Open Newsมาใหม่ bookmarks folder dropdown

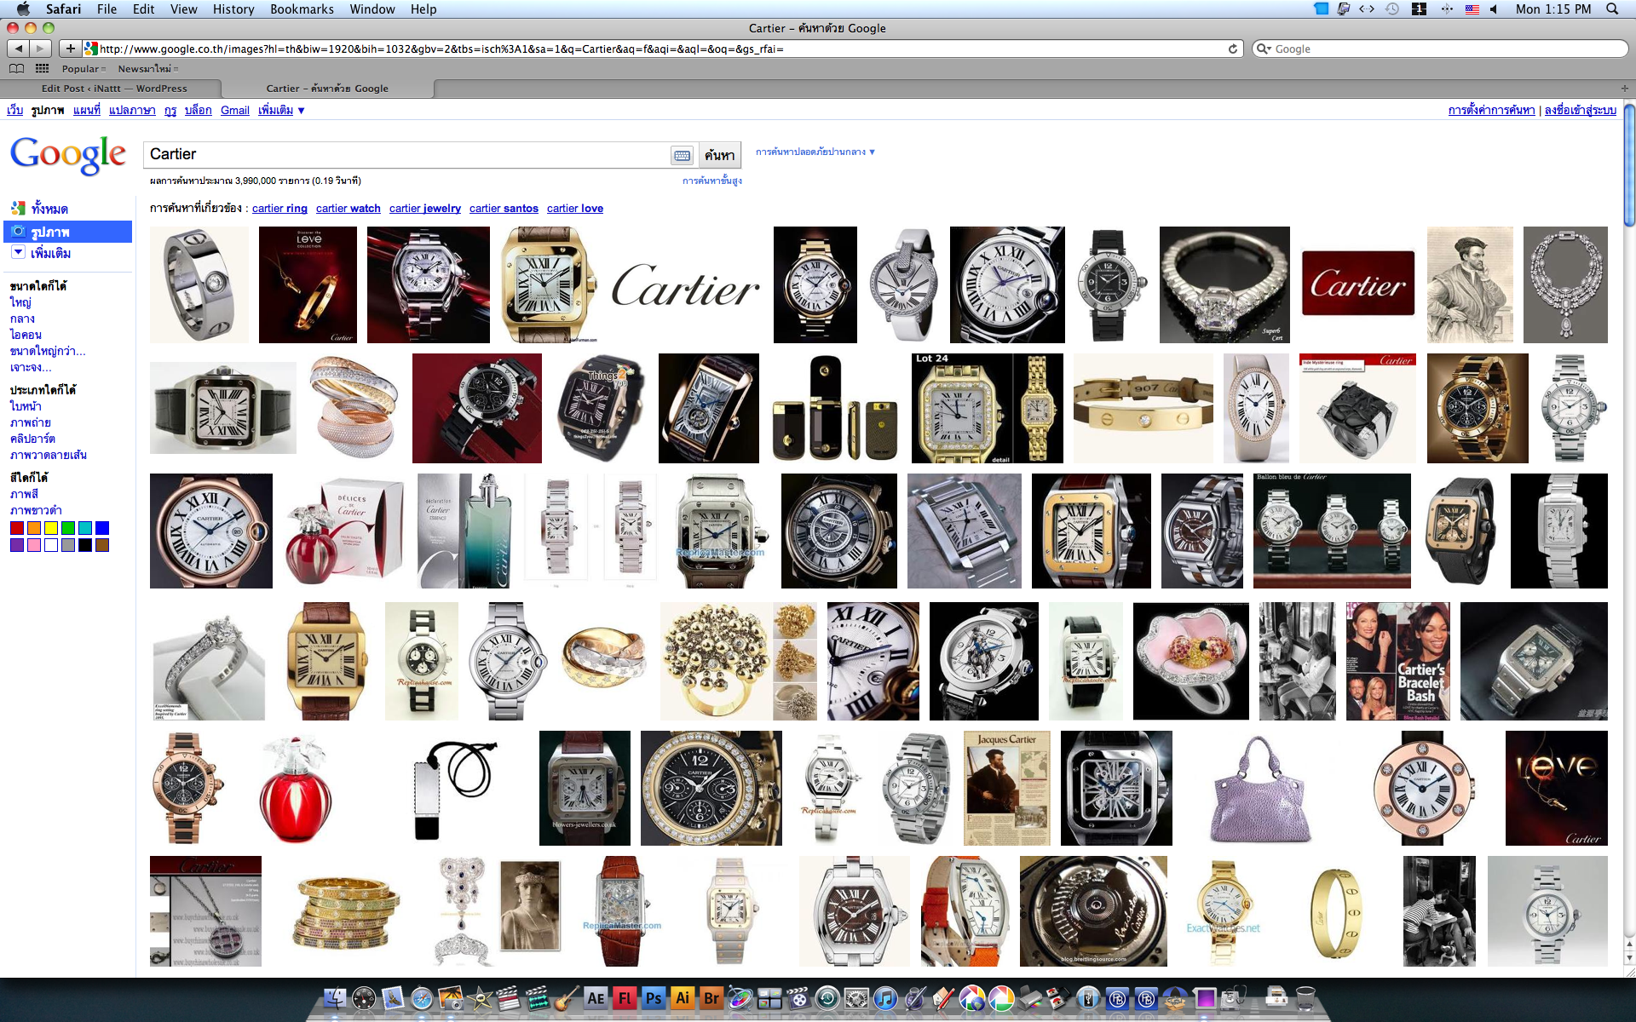click(147, 68)
